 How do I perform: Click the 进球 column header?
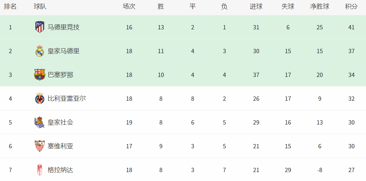pos(256,7)
